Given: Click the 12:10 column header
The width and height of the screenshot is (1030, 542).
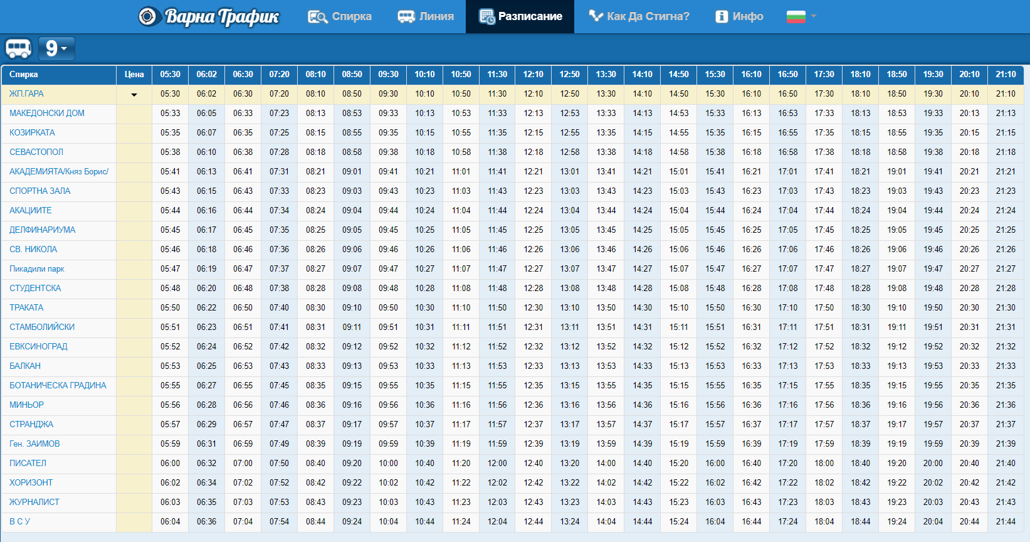Looking at the screenshot, I should tap(533, 74).
